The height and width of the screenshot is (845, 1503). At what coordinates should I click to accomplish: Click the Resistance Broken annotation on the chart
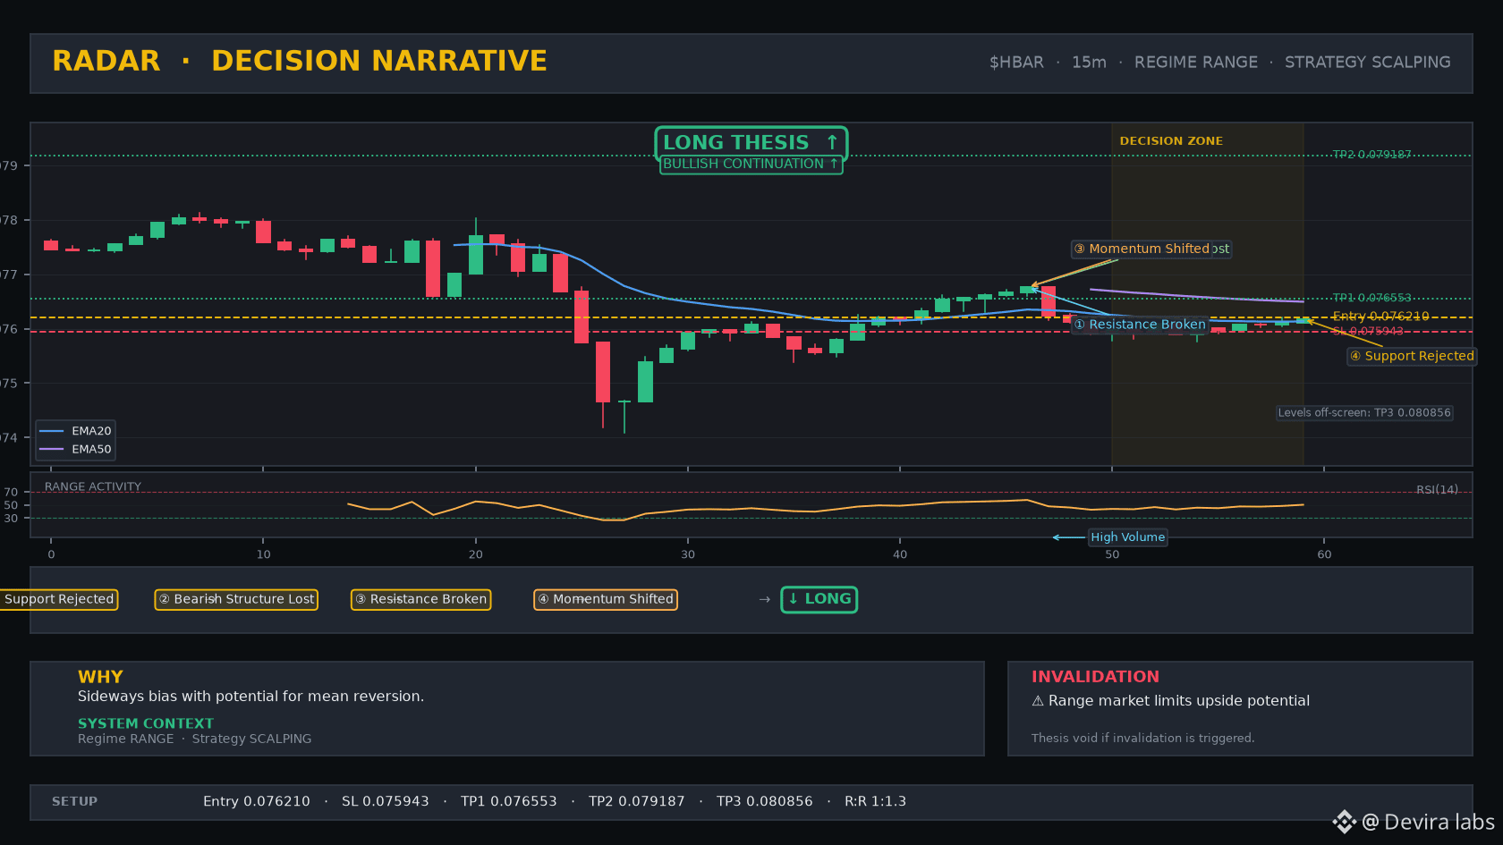tap(1140, 325)
